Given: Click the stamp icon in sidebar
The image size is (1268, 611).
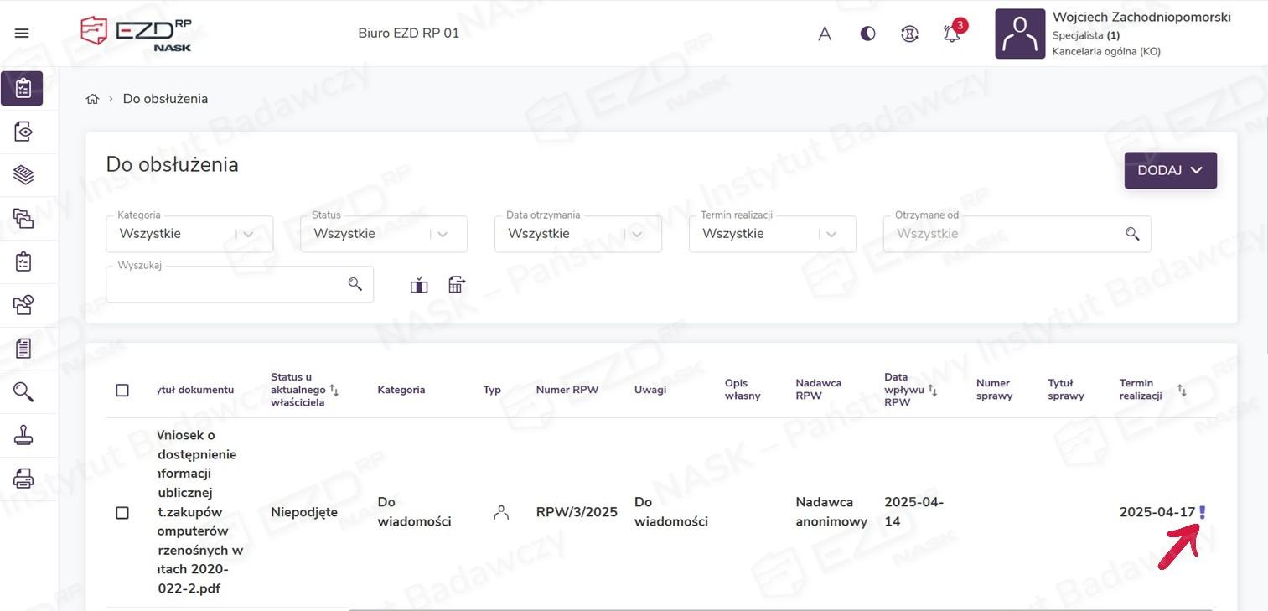Looking at the screenshot, I should click(x=23, y=435).
